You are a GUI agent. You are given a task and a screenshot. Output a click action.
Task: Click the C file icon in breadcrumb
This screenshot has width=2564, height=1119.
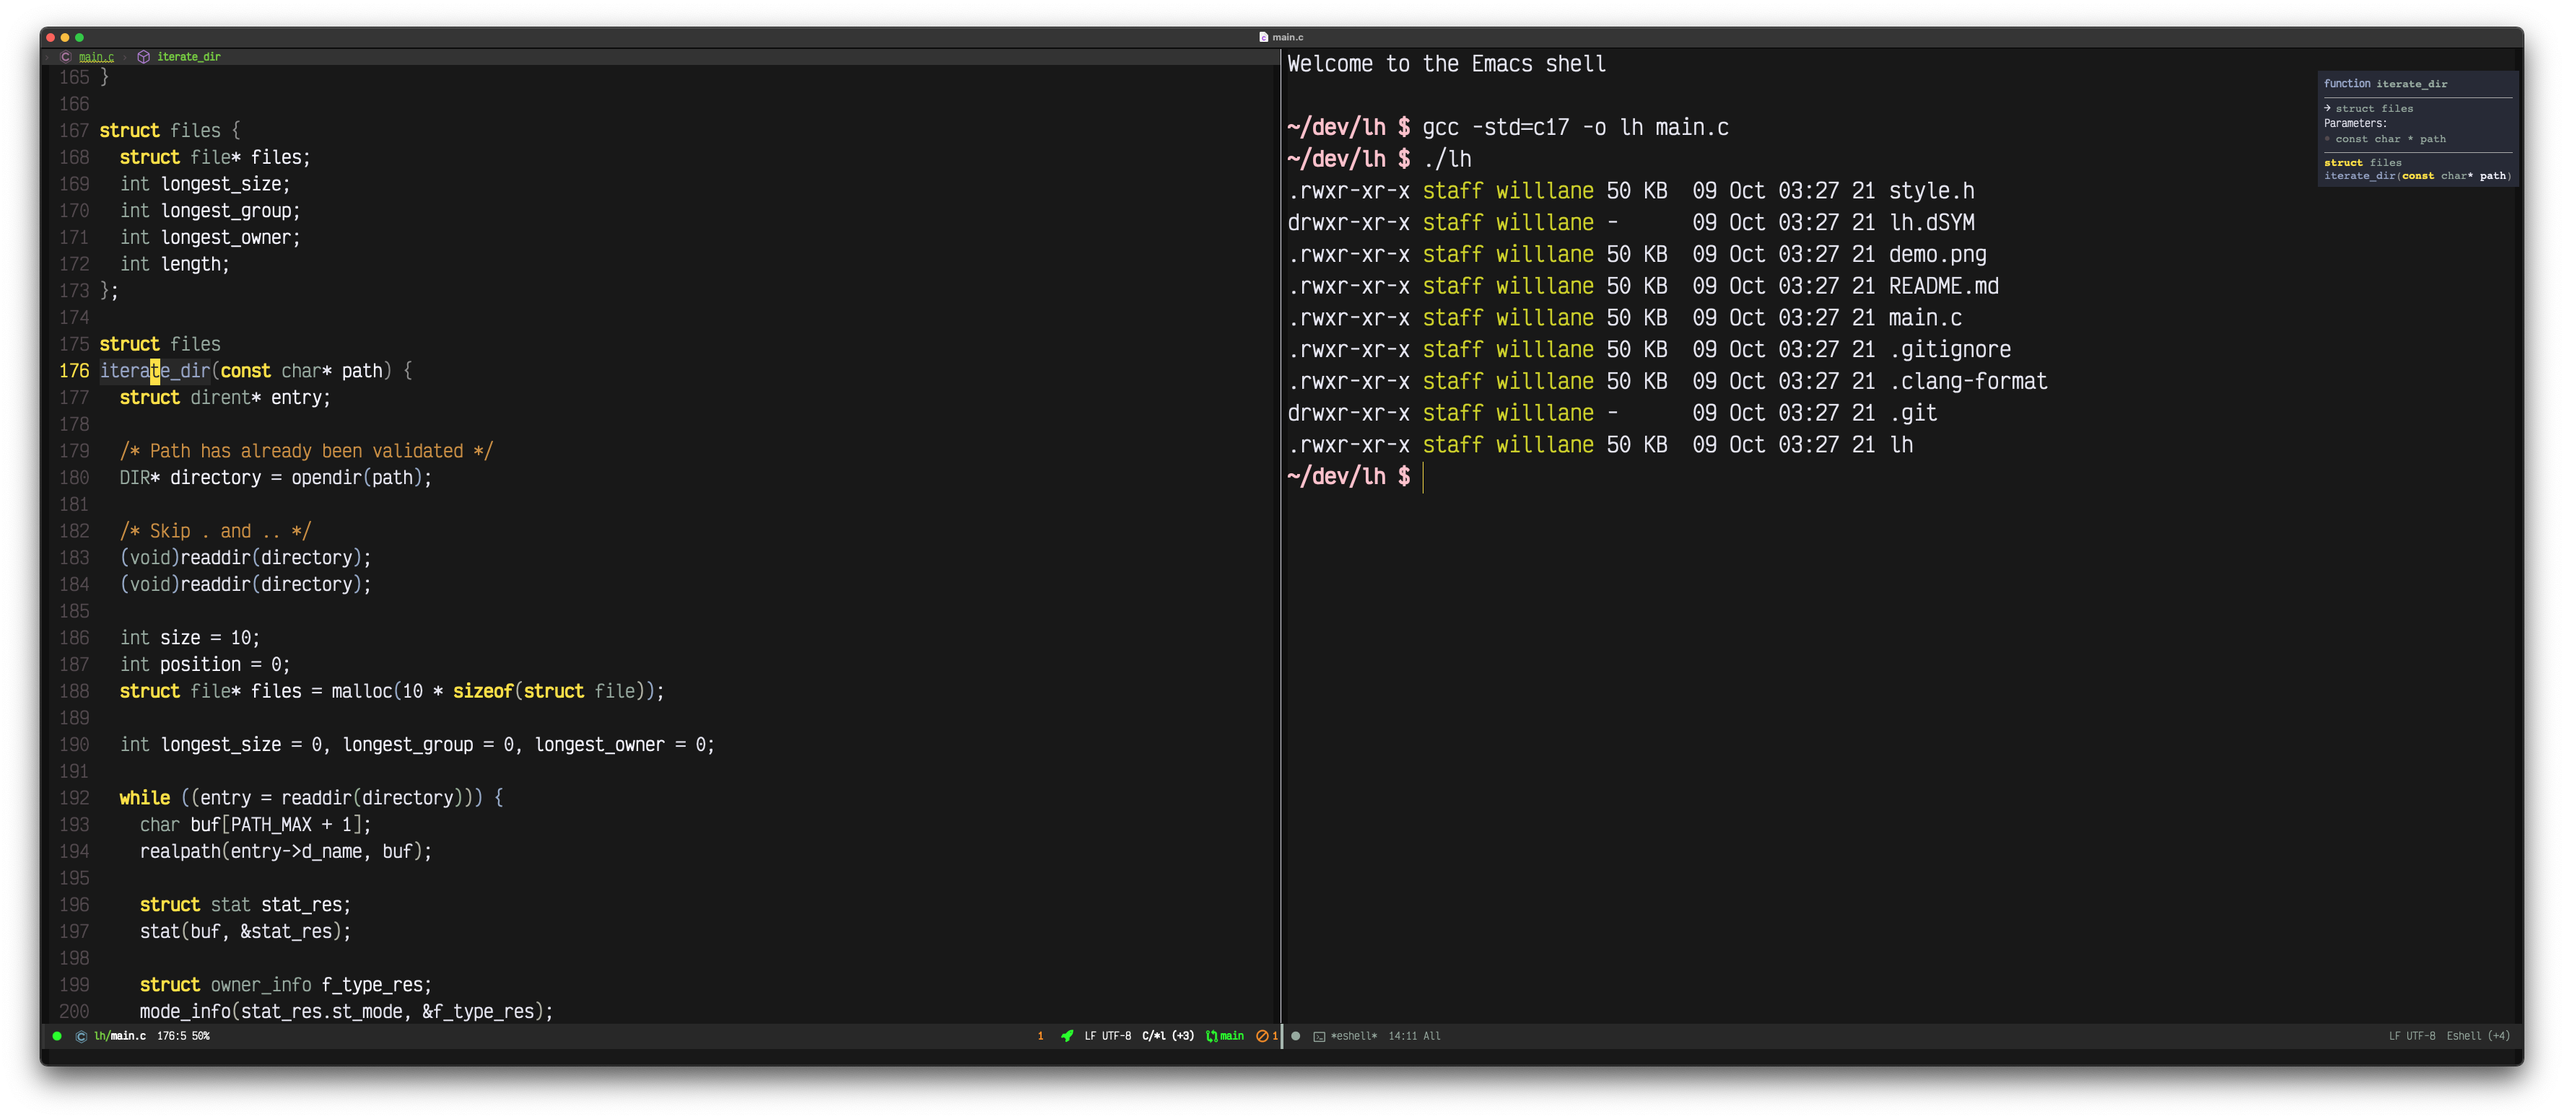click(66, 57)
